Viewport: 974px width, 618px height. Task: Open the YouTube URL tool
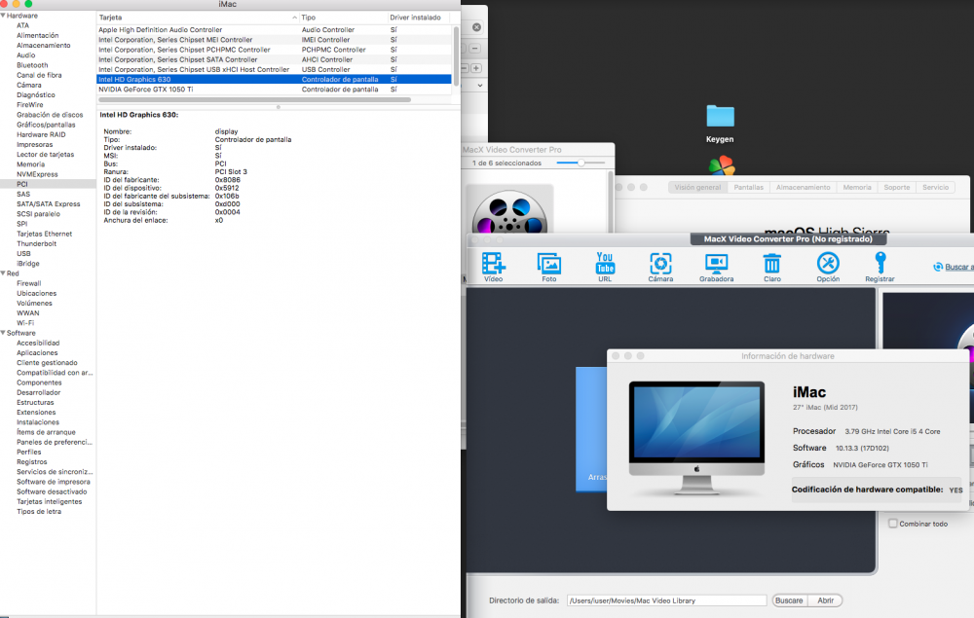[605, 263]
